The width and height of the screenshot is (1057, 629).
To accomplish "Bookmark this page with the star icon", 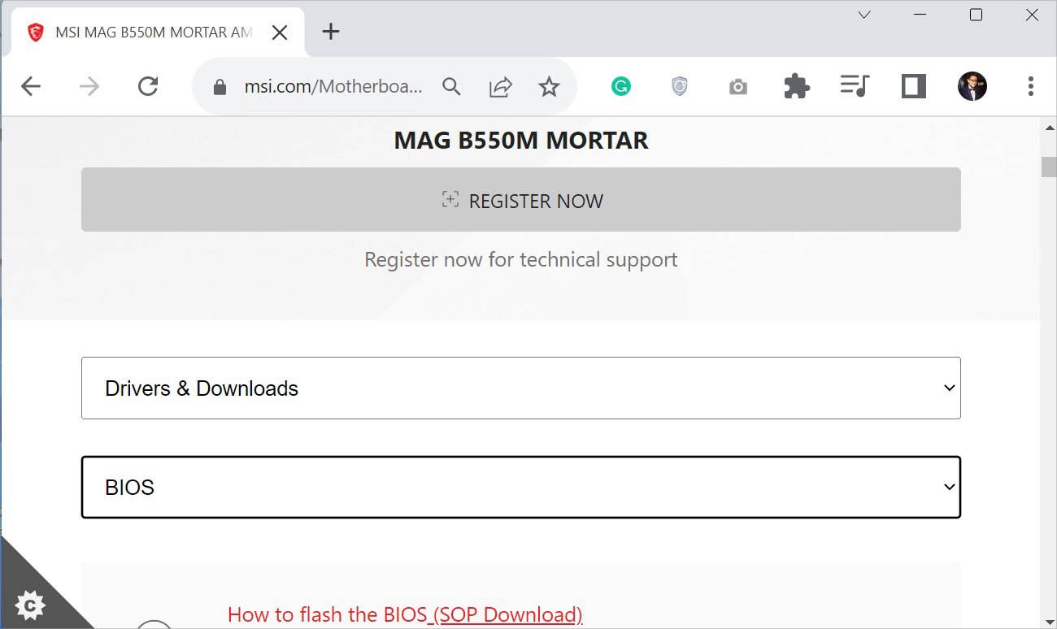I will point(550,87).
